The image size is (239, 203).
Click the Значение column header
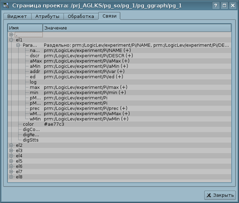[x=137, y=28]
